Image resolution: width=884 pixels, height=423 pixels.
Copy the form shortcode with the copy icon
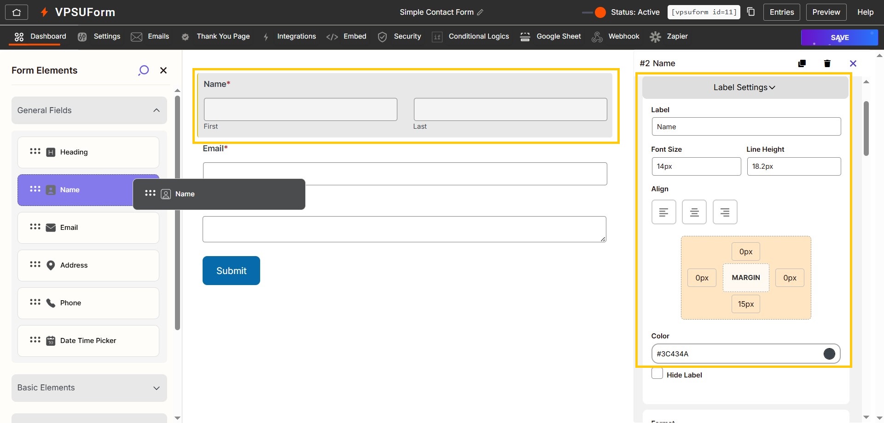(750, 11)
